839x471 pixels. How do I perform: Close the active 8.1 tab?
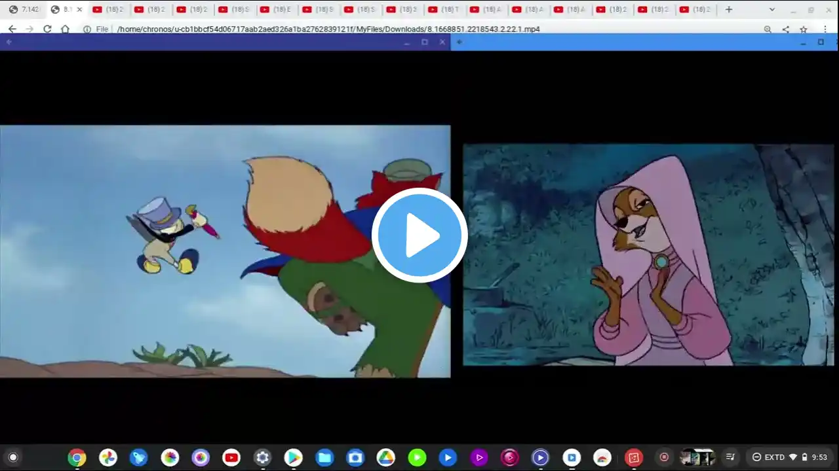tap(79, 9)
